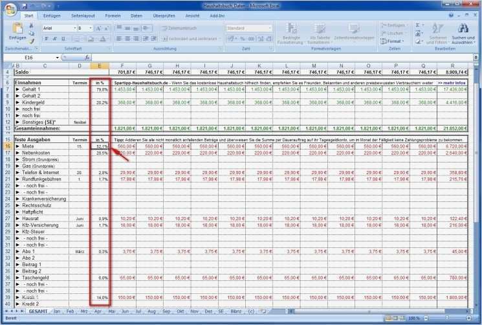Select column header E
Screen dimensions: 482x325
coord(99,66)
